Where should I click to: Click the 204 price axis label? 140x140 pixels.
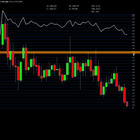133,46
